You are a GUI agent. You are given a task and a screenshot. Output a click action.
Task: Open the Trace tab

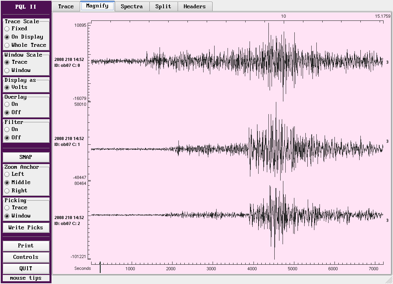tap(66, 6)
